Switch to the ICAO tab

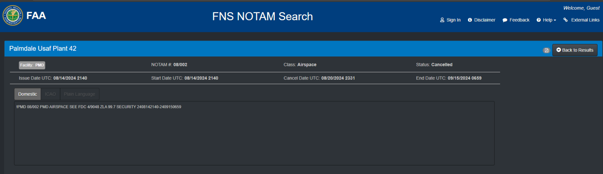click(x=50, y=94)
